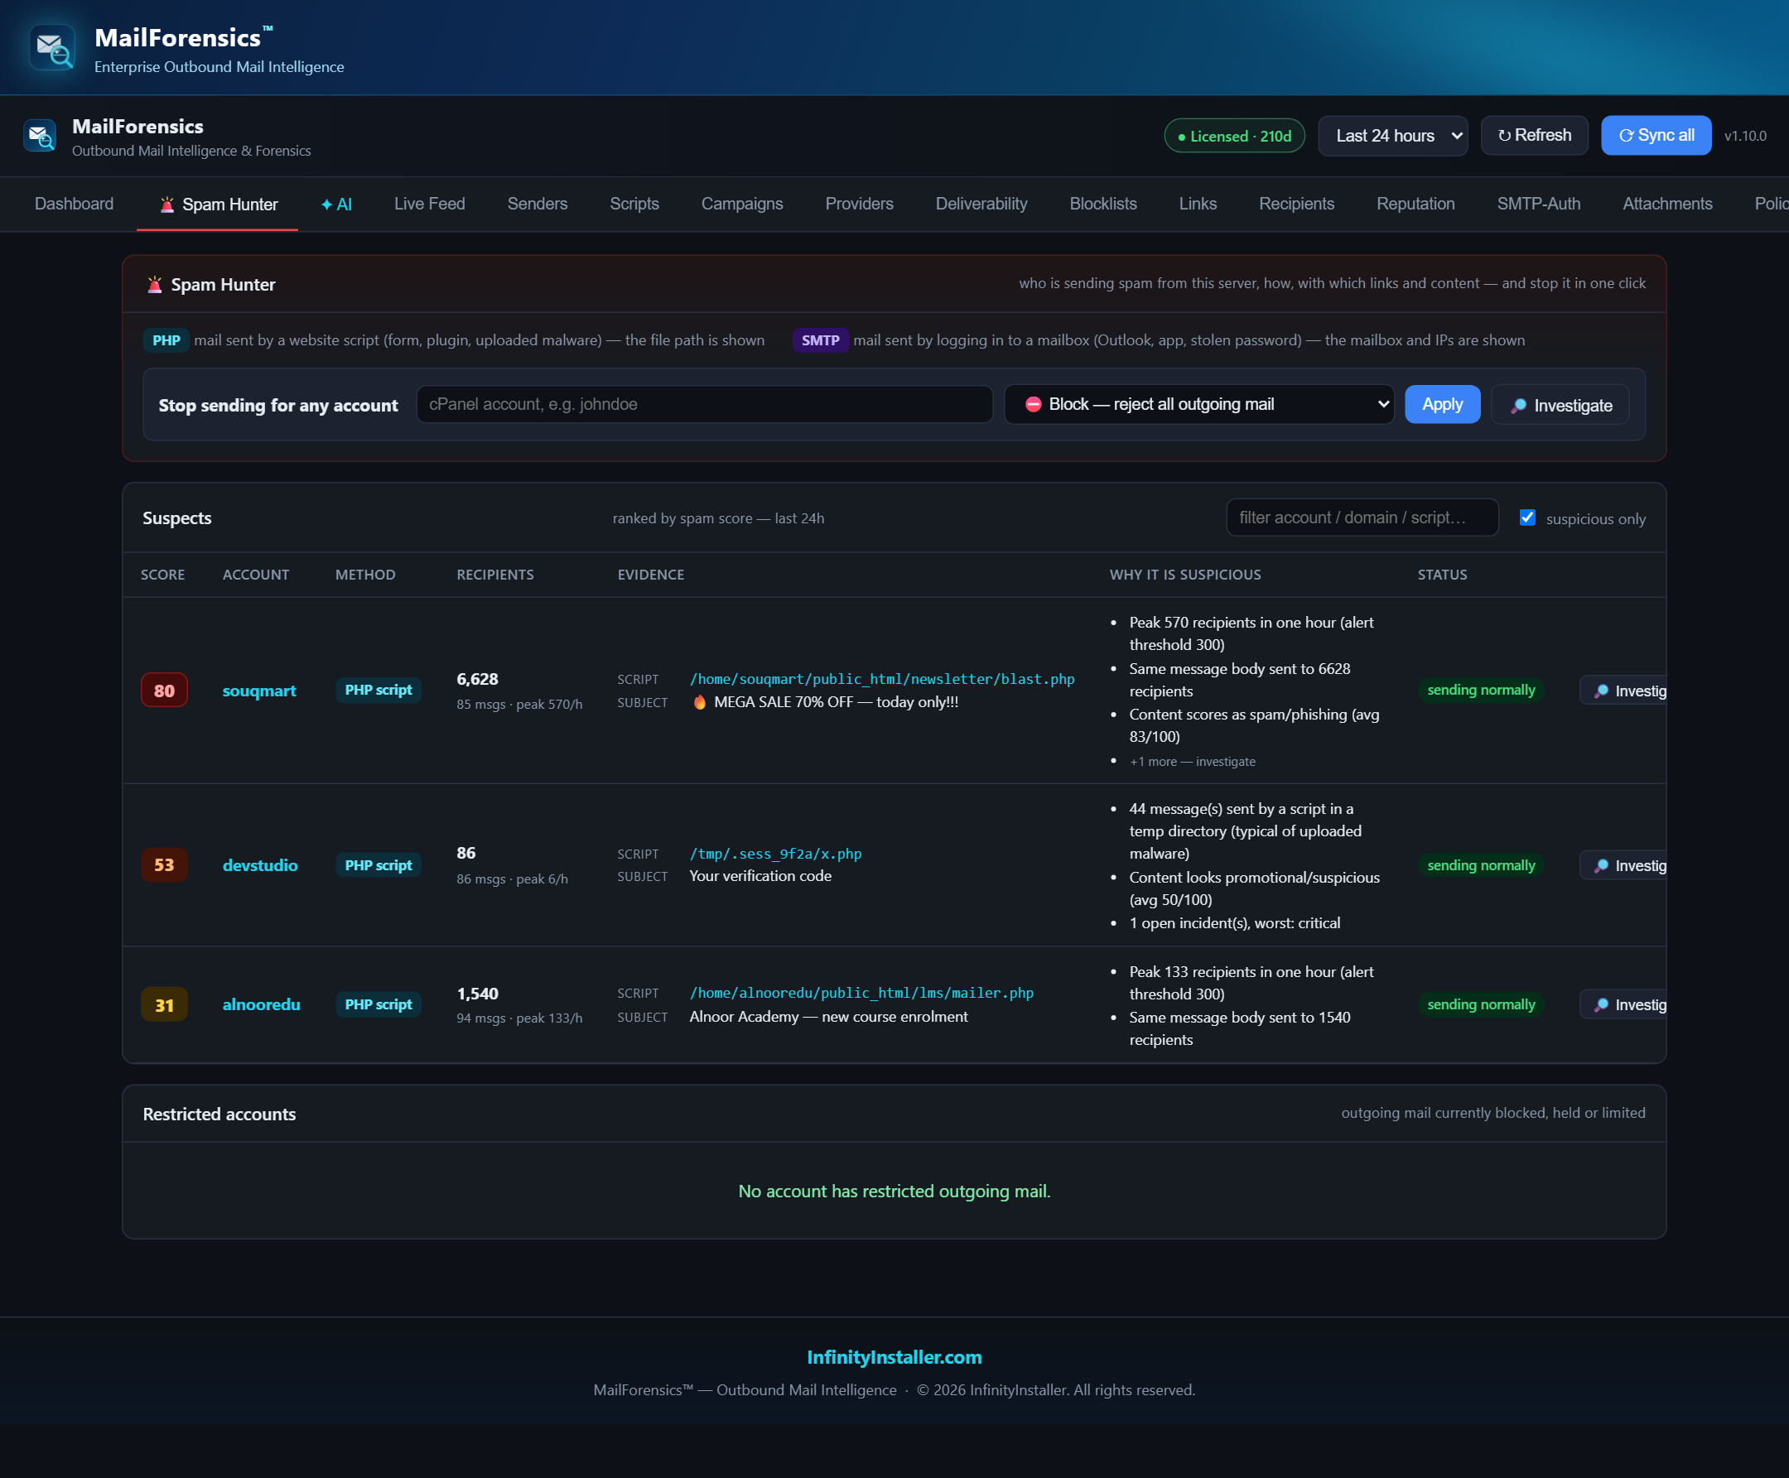Click the Apply button
The width and height of the screenshot is (1789, 1478).
pyautogui.click(x=1442, y=404)
